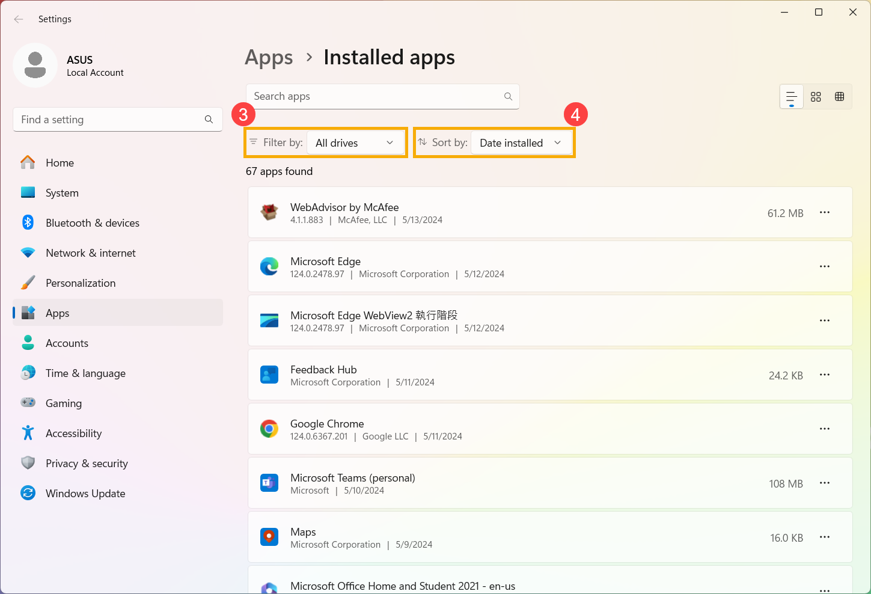Click the Microsoft Teams app icon
Viewport: 871px width, 594px height.
269,483
